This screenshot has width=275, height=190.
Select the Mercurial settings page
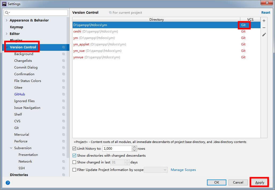(22, 135)
